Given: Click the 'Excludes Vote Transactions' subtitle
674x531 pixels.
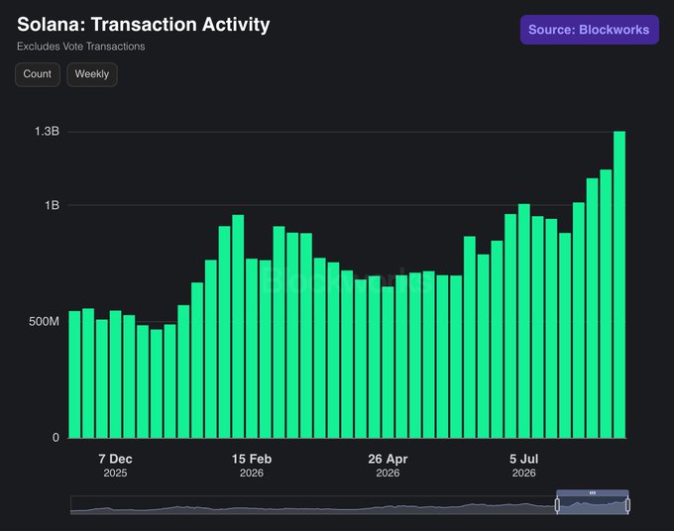Looking at the screenshot, I should coord(81,47).
